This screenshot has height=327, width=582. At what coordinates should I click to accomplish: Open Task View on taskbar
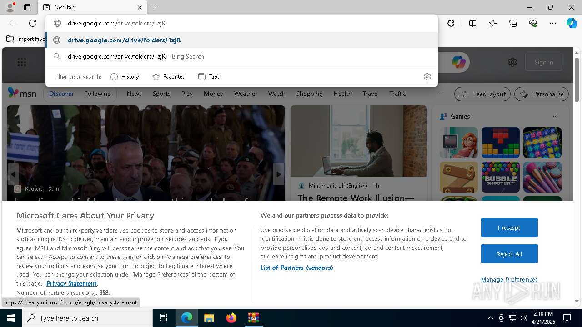point(164,318)
